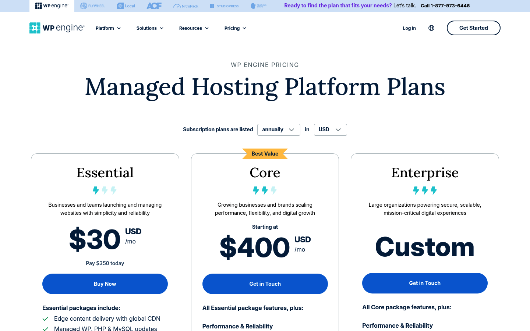
Task: Click 'All Essential package features, plus:' text
Action: point(253,308)
